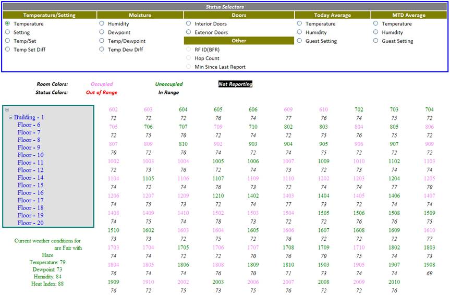
Task: Select Floor - 11 tree item
Action: [x=30, y=163]
